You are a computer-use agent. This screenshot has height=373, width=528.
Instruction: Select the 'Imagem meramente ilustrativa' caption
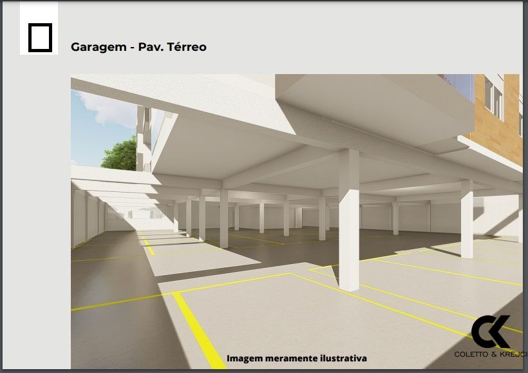[x=296, y=358]
